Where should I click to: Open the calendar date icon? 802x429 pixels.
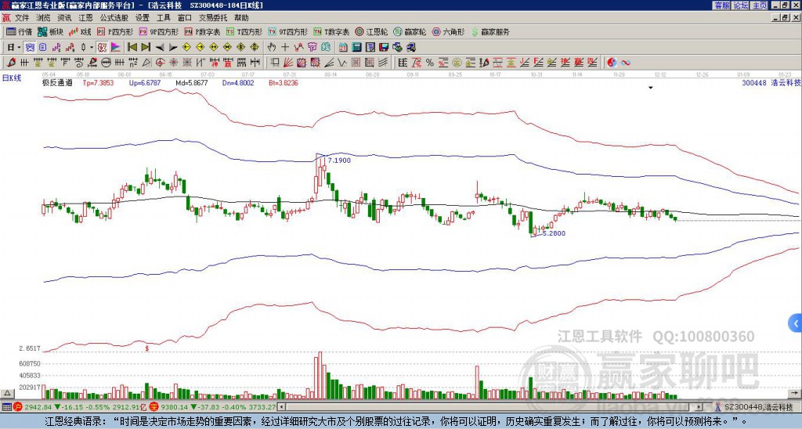coord(343,48)
